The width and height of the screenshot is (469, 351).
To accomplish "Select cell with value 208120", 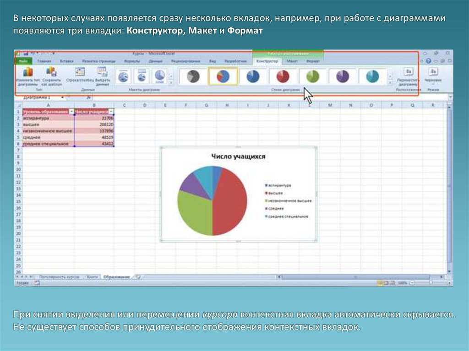I will tap(94, 124).
